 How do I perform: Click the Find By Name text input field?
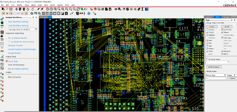click(217, 78)
